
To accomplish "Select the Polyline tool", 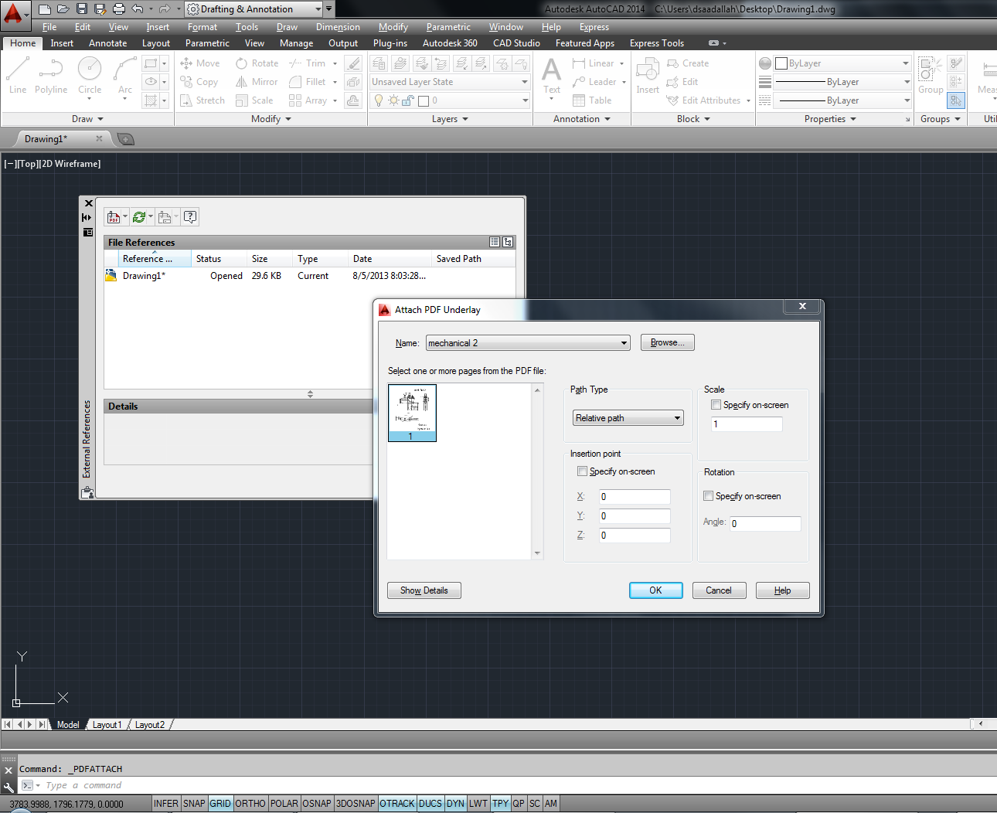I will coord(50,76).
